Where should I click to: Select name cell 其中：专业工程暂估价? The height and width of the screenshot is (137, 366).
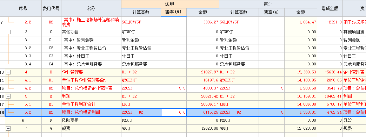pos(91,48)
